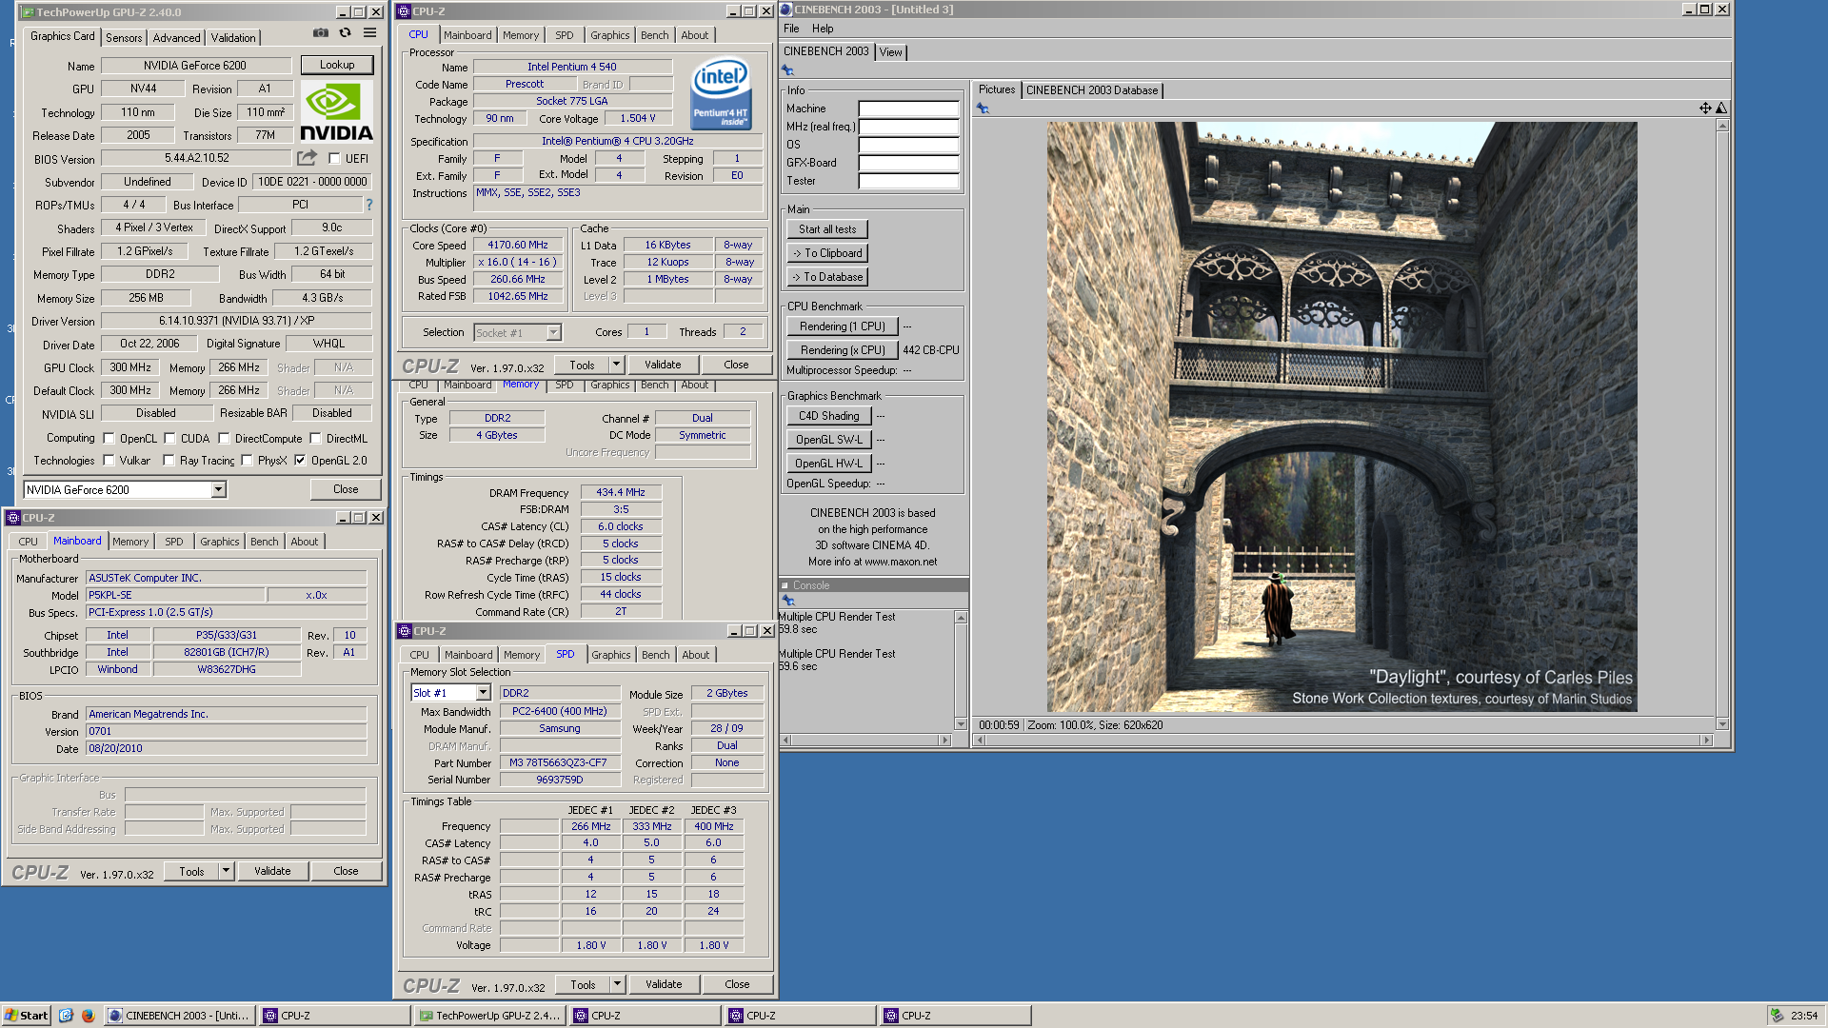Image resolution: width=1828 pixels, height=1028 pixels.
Task: Click the NVIDIA logo in GPU-Z
Action: (336, 112)
